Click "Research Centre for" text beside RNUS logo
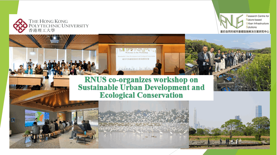277x155 pixels. pyautogui.click(x=257, y=16)
